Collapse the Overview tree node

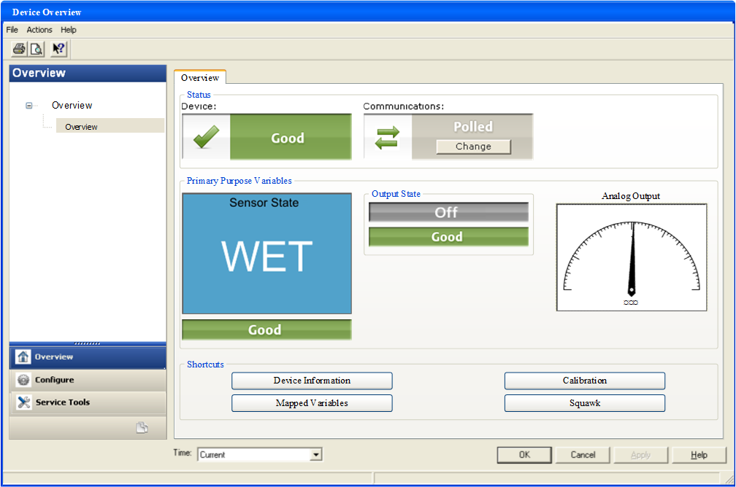pyautogui.click(x=29, y=106)
